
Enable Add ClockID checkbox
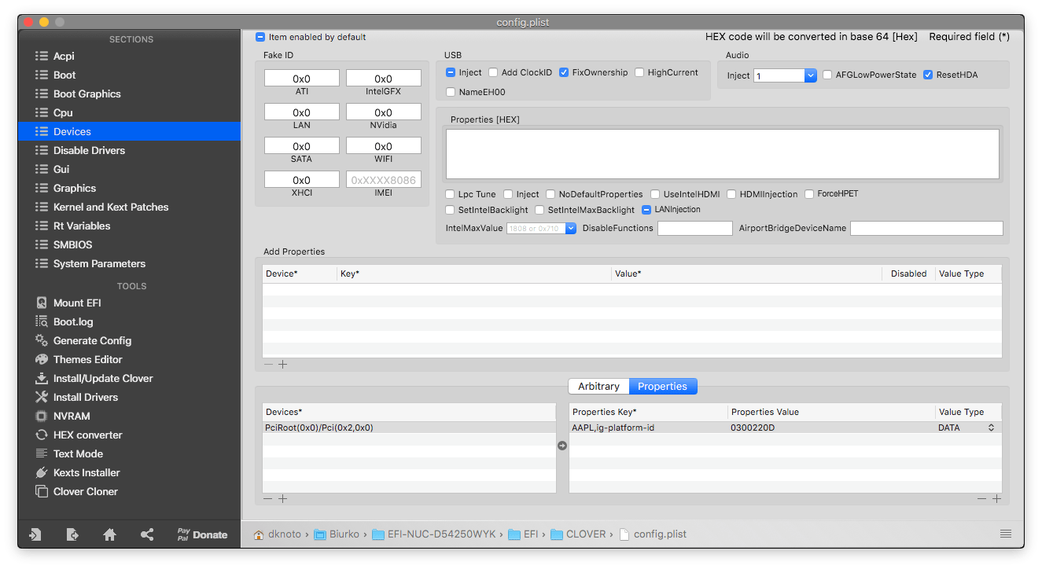(x=493, y=72)
